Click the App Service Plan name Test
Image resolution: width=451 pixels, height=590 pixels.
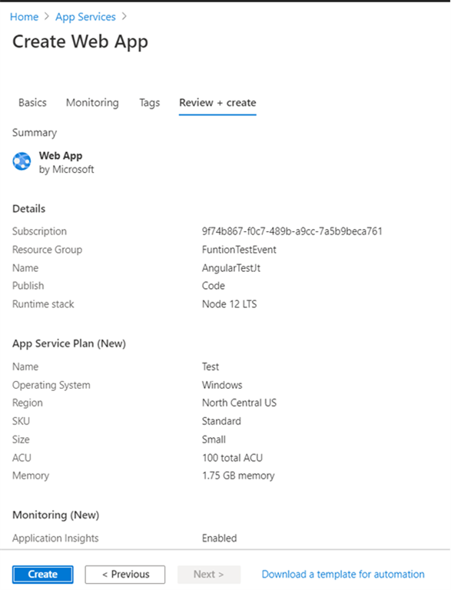211,366
